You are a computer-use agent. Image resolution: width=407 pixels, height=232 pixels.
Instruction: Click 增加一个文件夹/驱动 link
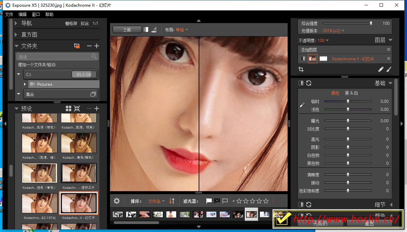point(37,65)
